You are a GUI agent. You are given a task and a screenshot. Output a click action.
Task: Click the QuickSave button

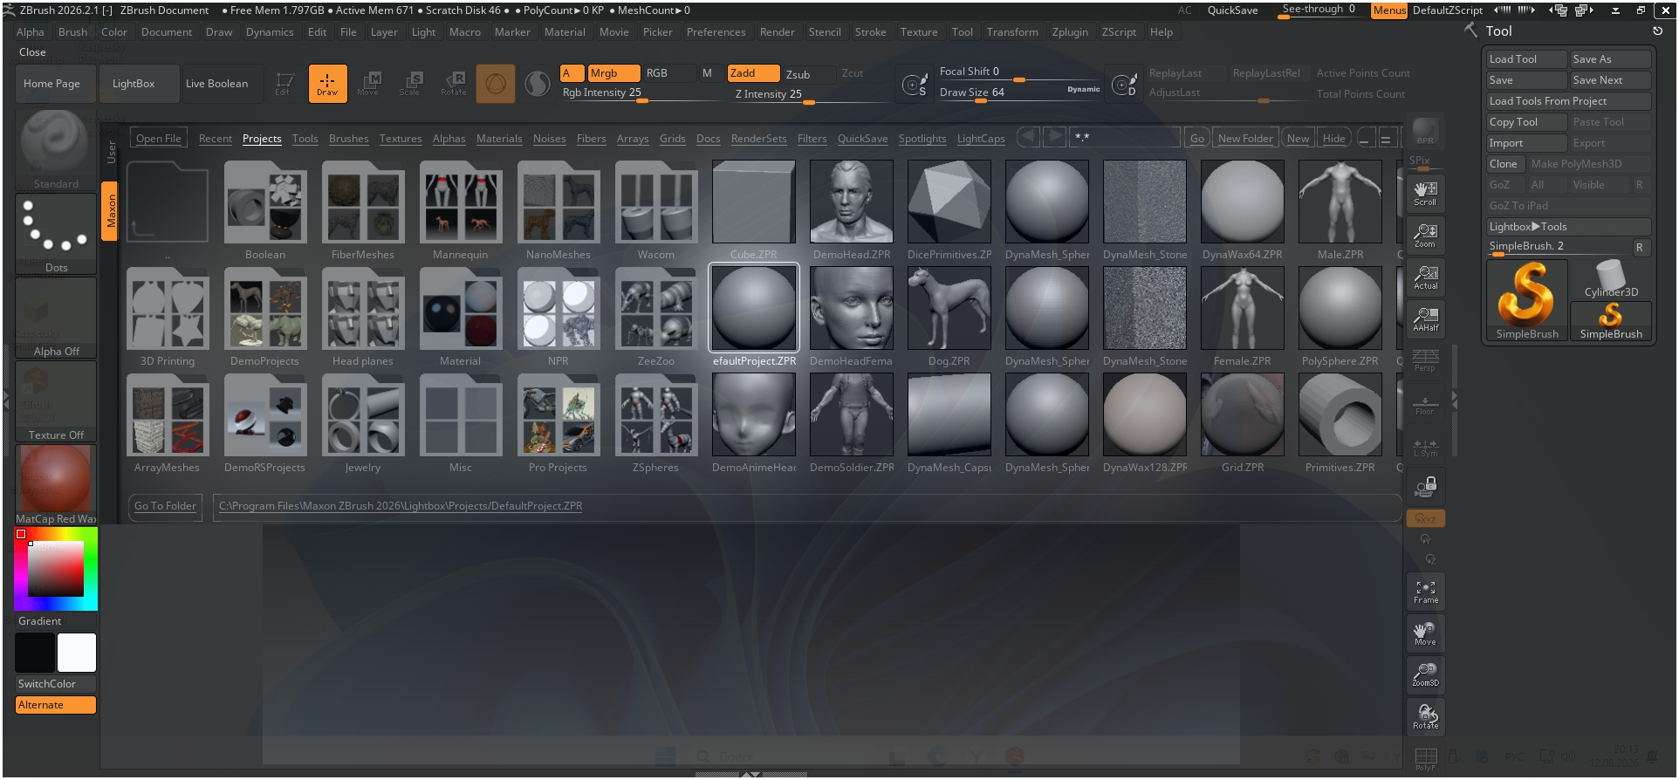[1232, 10]
